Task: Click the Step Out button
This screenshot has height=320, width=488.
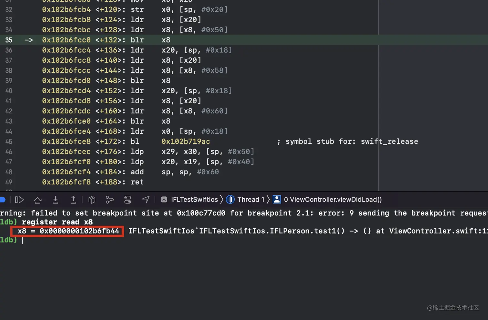Action: pos(73,200)
